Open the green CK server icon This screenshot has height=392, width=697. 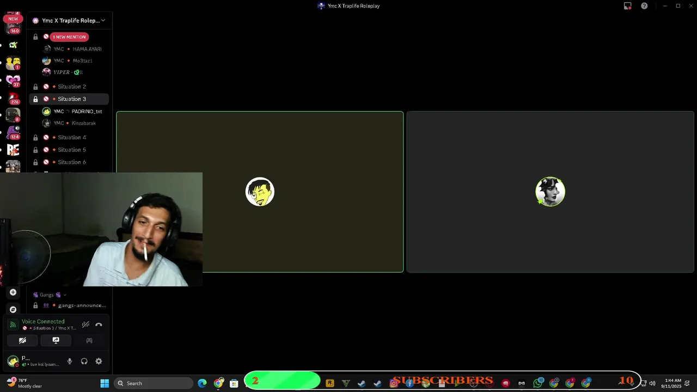[x=13, y=45]
